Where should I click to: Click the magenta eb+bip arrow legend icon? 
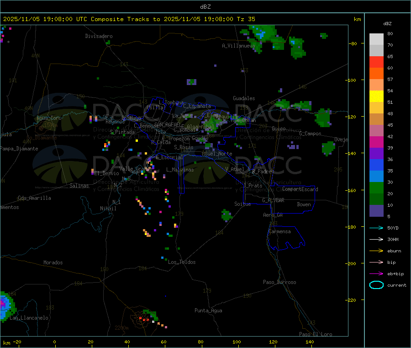tap(376, 273)
